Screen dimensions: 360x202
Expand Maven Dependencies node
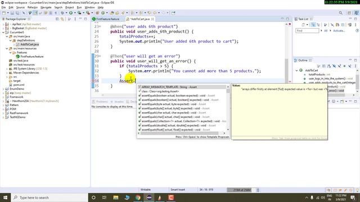[7, 73]
